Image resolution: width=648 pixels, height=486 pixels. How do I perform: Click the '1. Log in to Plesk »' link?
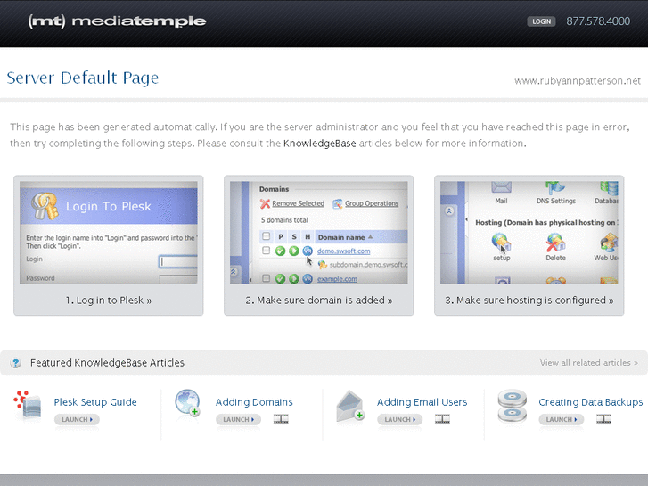click(108, 301)
